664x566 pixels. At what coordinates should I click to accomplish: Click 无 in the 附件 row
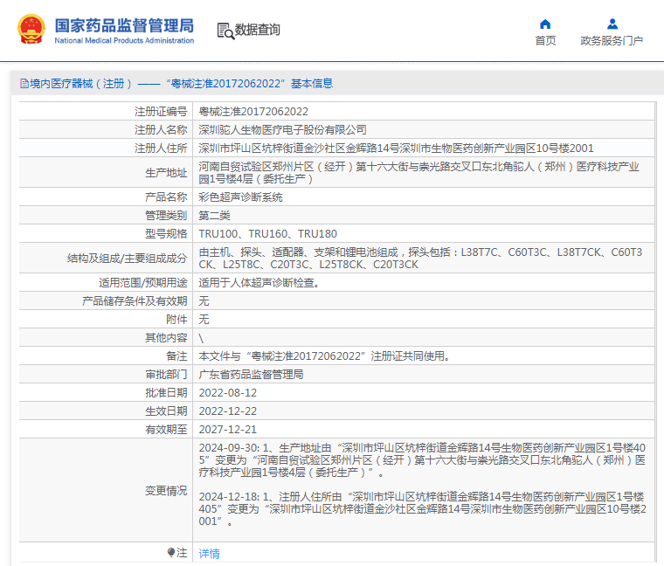pos(204,319)
